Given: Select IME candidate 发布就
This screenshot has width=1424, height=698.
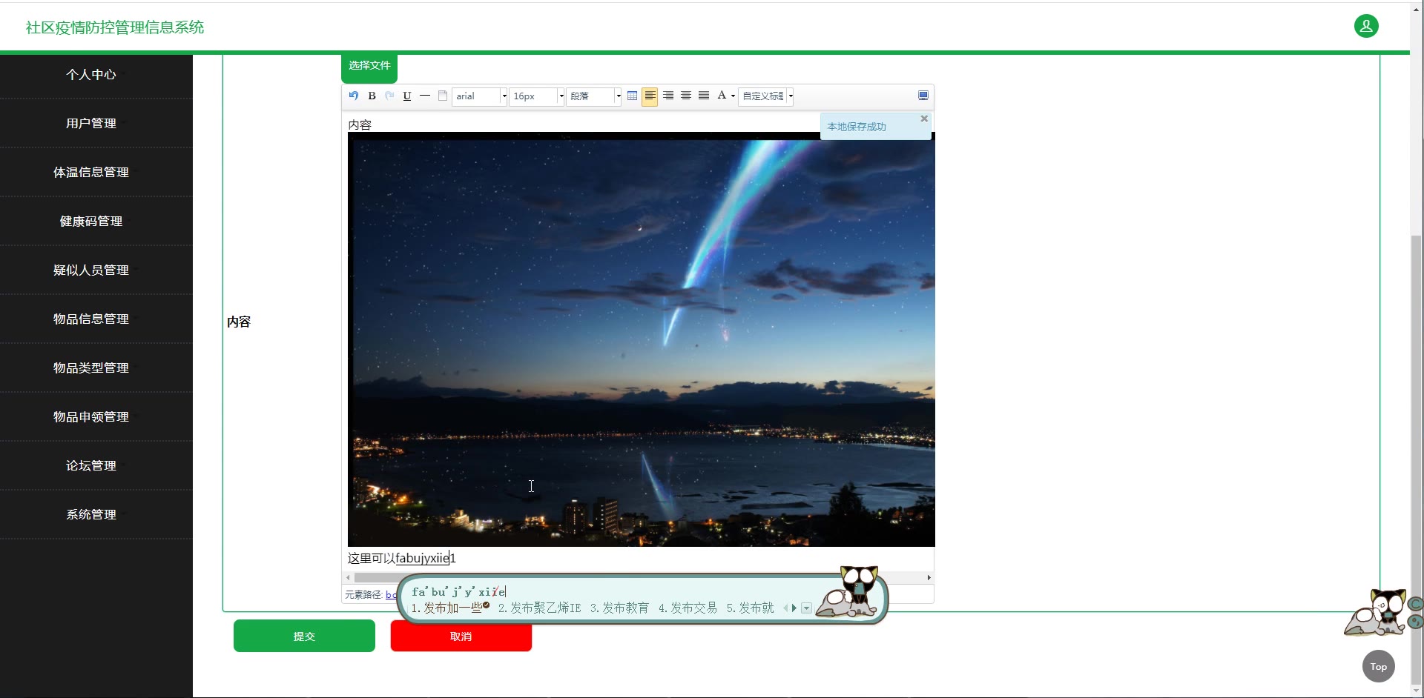Looking at the screenshot, I should click(x=750, y=608).
